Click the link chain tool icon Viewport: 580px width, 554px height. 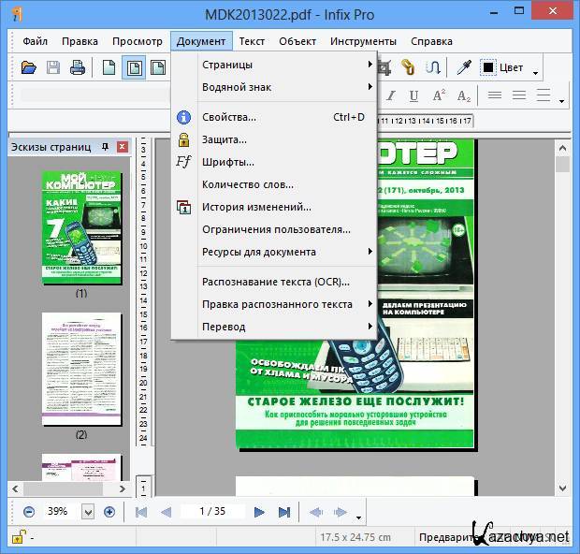(408, 67)
